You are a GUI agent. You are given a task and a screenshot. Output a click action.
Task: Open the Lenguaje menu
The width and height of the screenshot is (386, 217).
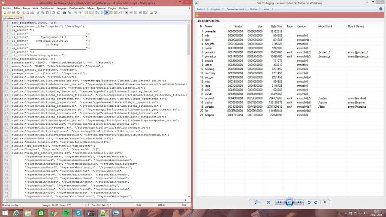point(61,8)
